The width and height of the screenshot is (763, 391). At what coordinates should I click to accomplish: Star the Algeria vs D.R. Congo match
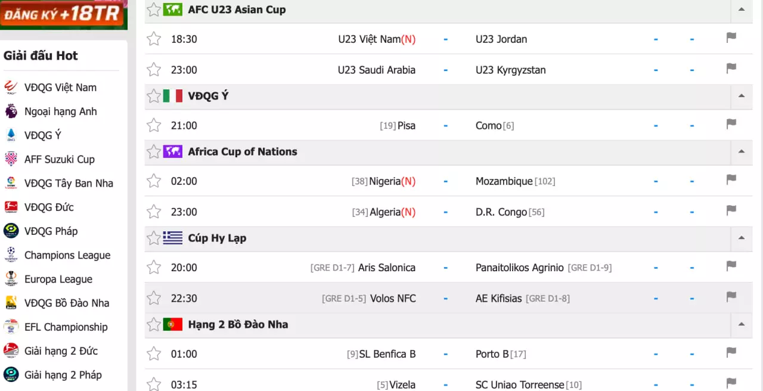pyautogui.click(x=154, y=212)
